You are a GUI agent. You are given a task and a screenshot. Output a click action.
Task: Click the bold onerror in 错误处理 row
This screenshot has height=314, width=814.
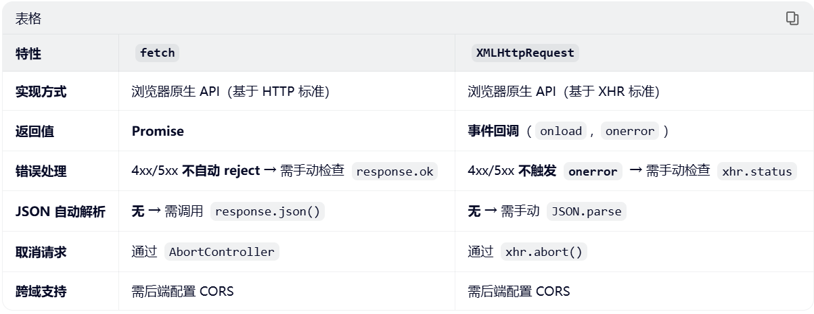(593, 172)
